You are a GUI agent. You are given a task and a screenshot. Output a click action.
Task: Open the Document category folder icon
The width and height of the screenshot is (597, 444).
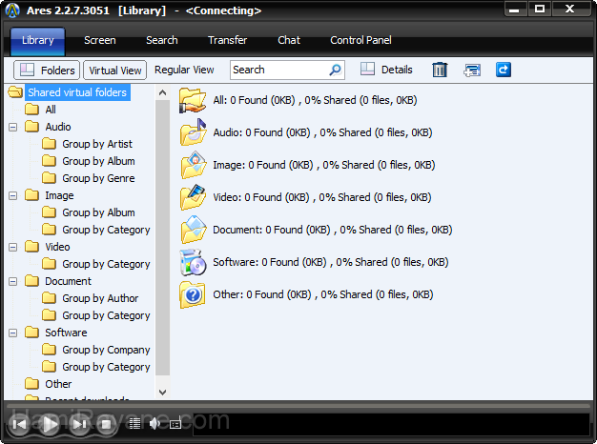coord(193,230)
